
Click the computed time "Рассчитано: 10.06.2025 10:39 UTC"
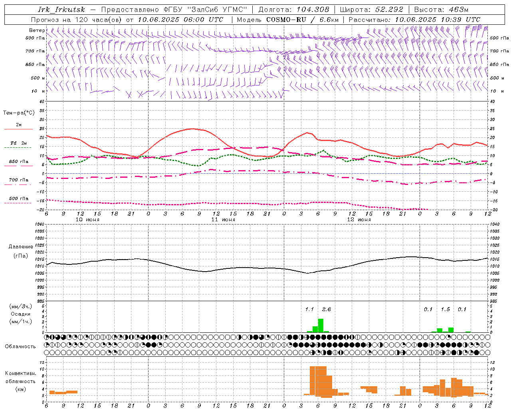[x=414, y=20]
